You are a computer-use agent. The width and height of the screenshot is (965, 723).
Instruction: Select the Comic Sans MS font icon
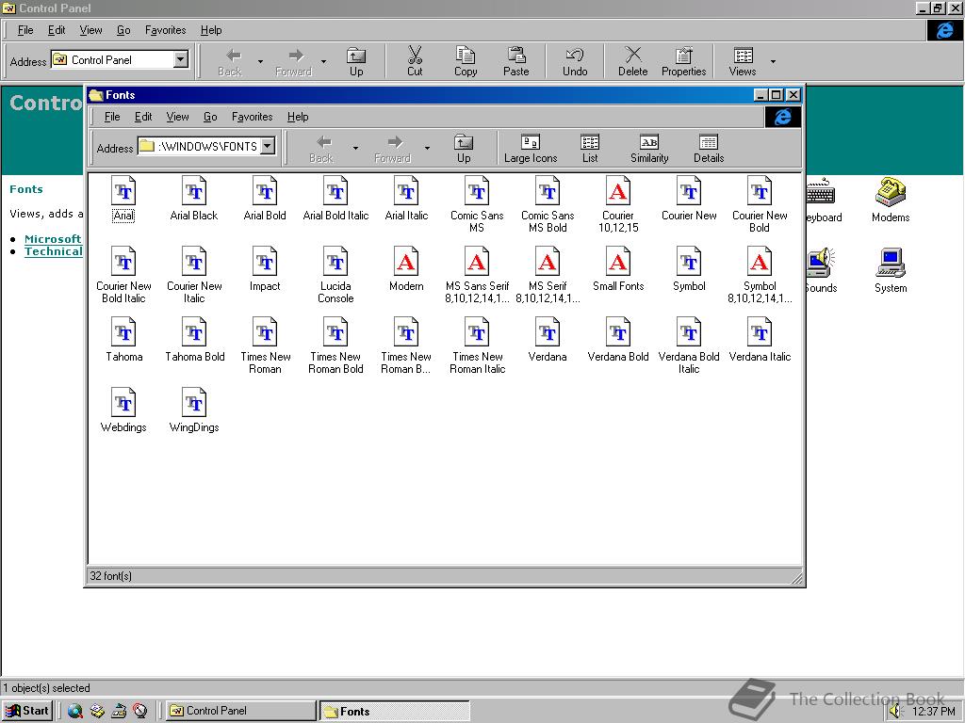point(477,192)
